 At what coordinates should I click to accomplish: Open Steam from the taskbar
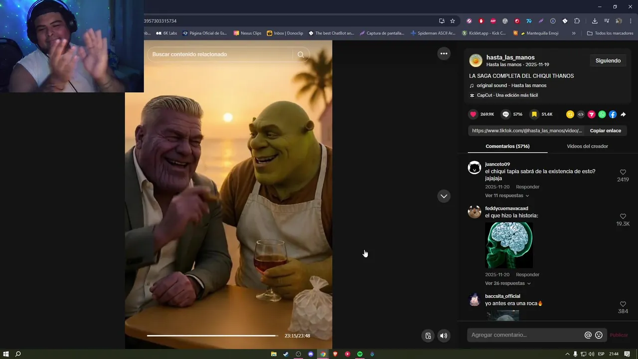coord(286,354)
